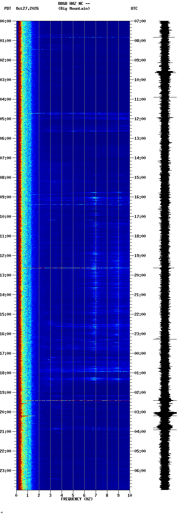This screenshot has width=179, height=516.
Task: Click the 10 Hz frequency tick label
Action: (130, 496)
